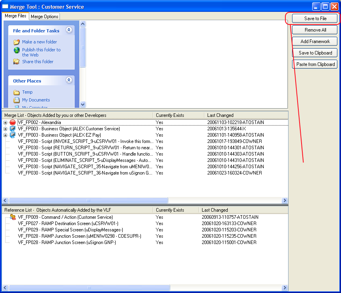
Task: Click the folder tasks pane vertical scrollbar thumb
Action: click(82, 47)
